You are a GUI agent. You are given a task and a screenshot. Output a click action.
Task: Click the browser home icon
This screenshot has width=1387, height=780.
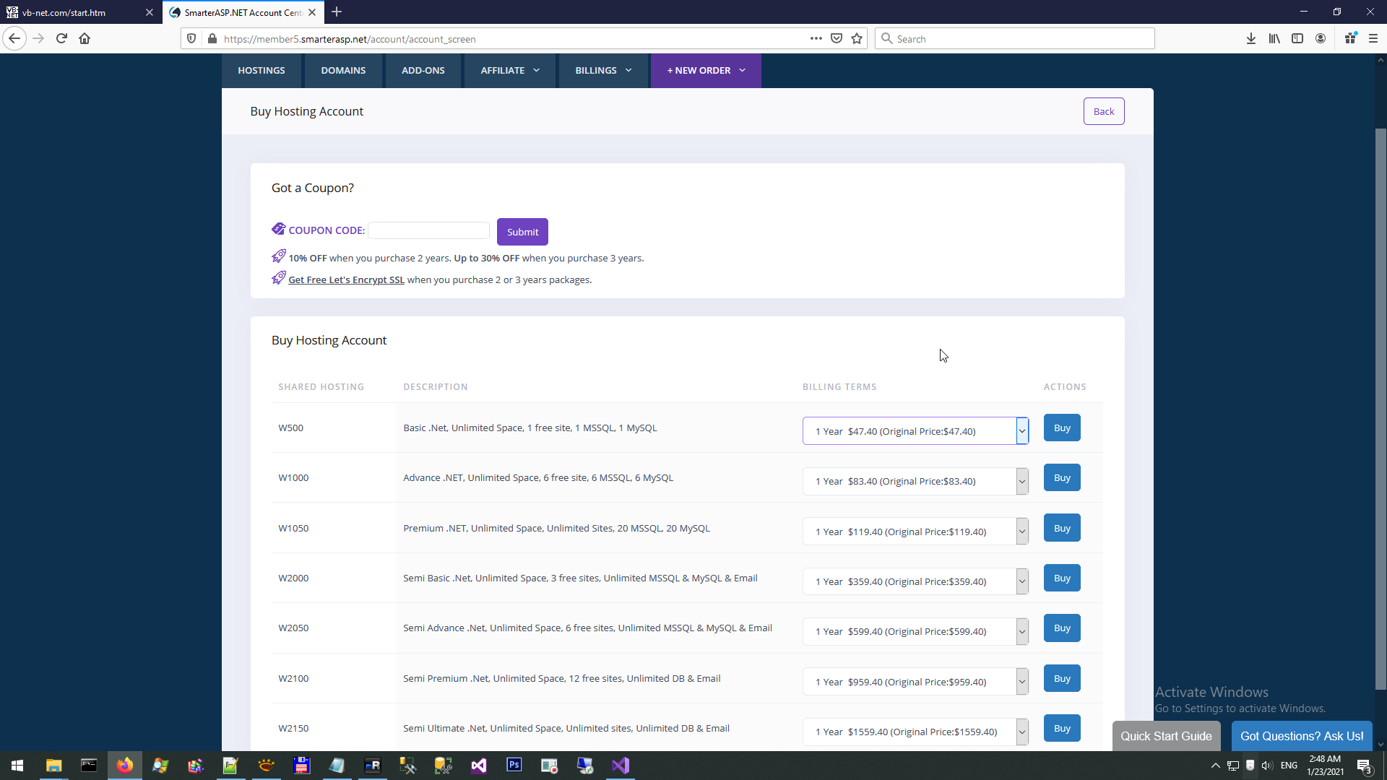tap(85, 39)
